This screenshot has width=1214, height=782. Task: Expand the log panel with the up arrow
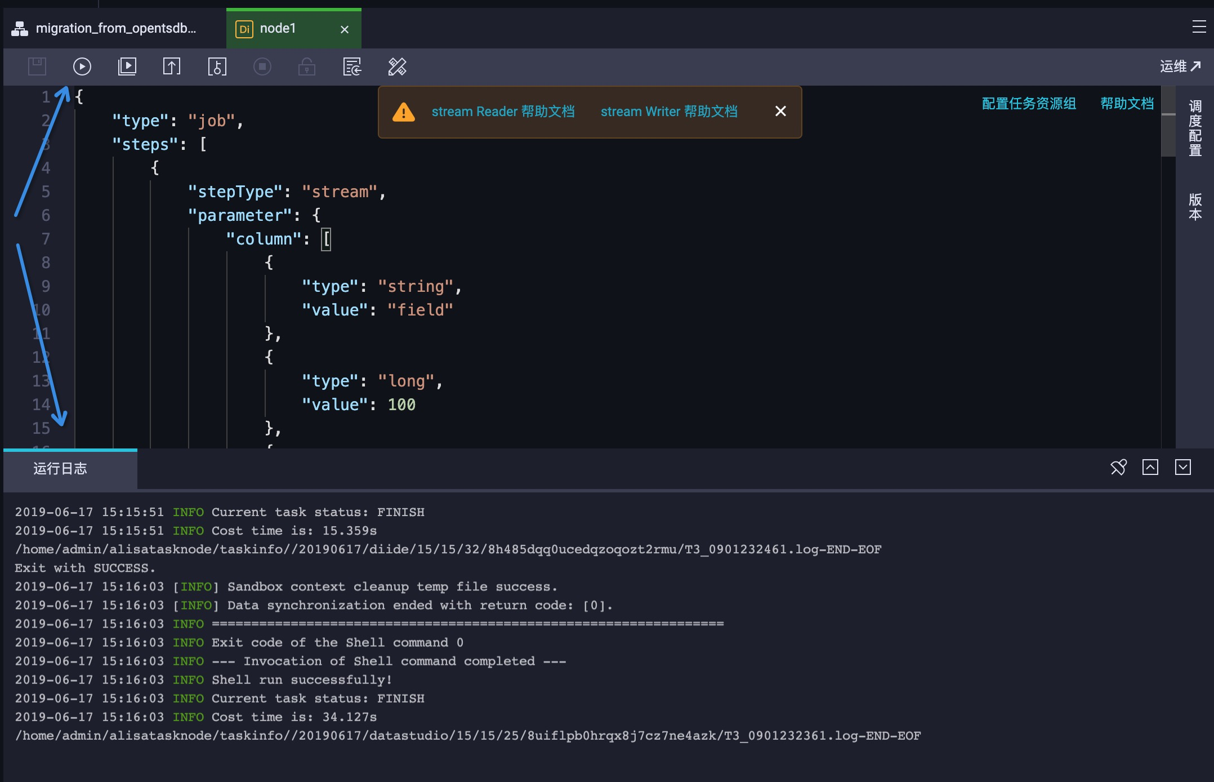pyautogui.click(x=1150, y=468)
